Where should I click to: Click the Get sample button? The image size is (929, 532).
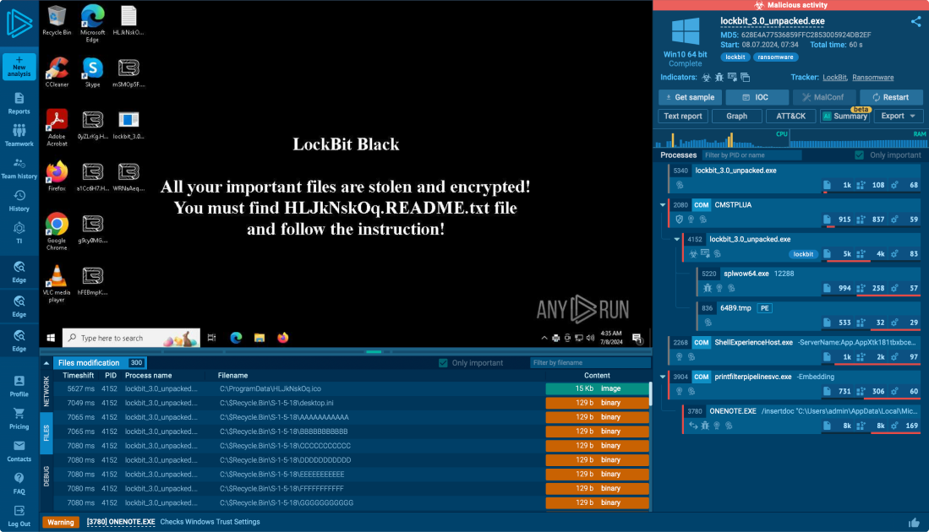click(x=690, y=97)
